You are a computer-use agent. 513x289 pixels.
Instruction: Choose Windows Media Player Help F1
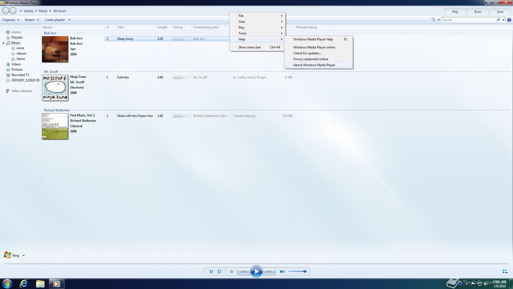(318, 39)
